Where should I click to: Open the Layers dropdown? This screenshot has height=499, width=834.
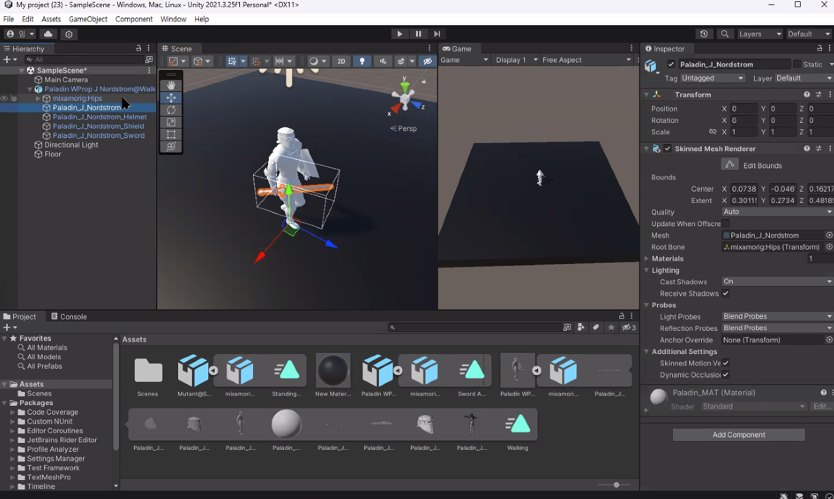[760, 34]
